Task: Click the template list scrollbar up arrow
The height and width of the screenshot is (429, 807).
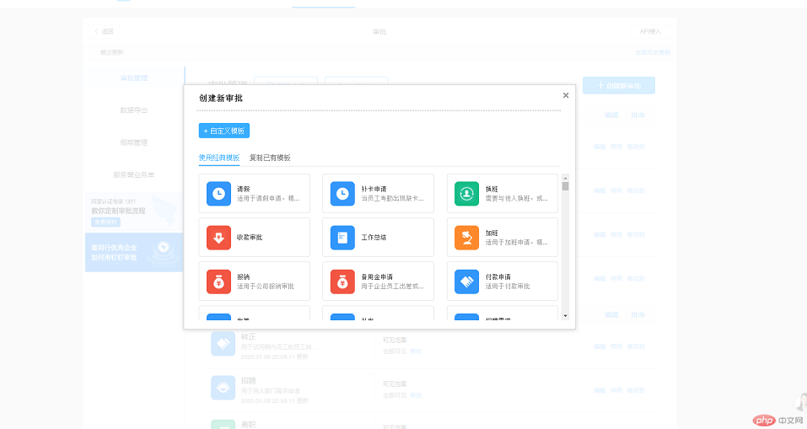Action: tap(565, 177)
